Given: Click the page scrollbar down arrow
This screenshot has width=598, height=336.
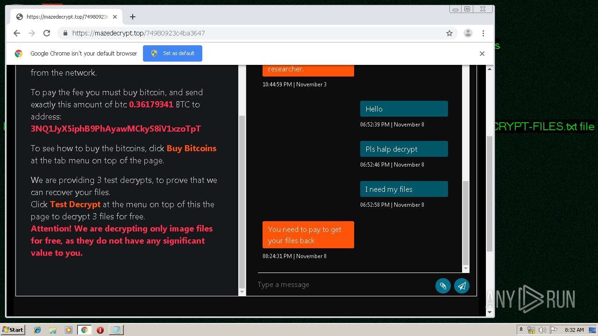Looking at the screenshot, I should pos(490,312).
